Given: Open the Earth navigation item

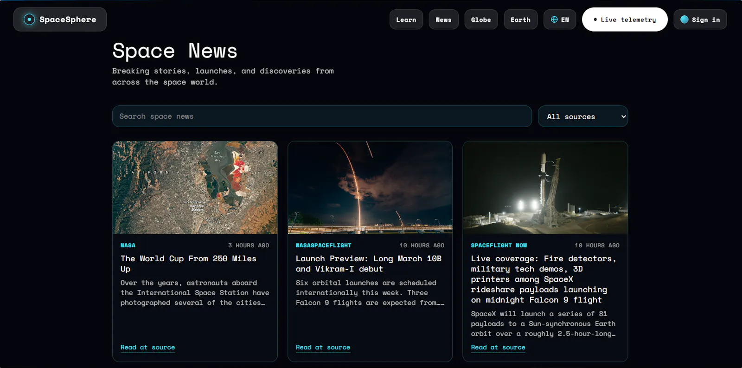Looking at the screenshot, I should click(521, 19).
